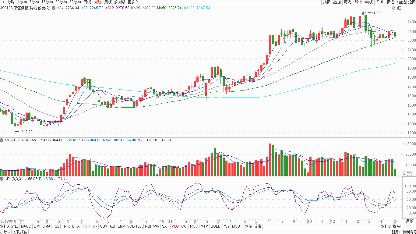416x234 pixels.
Task: Open the 多周期 multi-period view
Action: (120, 2)
